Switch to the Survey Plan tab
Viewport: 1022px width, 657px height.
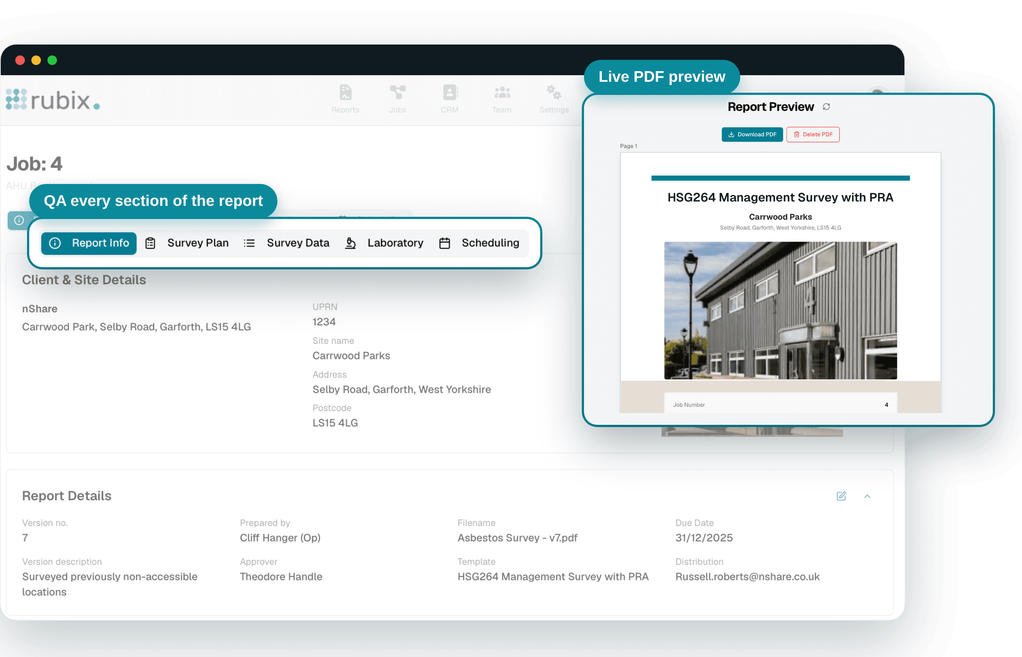[x=187, y=243]
